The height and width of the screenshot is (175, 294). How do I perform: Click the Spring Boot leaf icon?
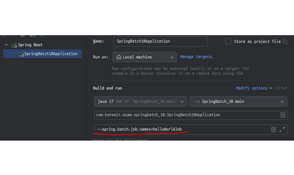coord(14,45)
